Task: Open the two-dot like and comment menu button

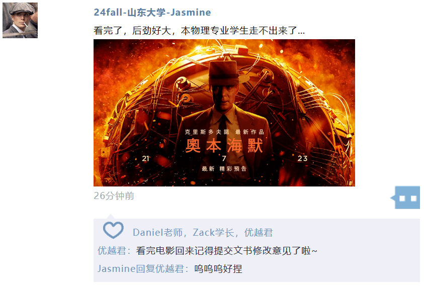Action: tap(407, 198)
